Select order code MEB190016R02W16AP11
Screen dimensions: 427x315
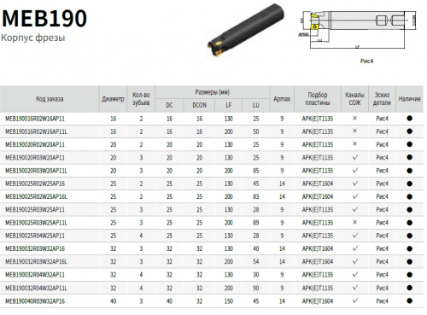[x=35, y=119]
